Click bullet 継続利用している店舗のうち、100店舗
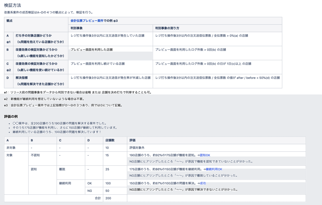The width and height of the screenshot is (322, 205). click(x=57, y=132)
